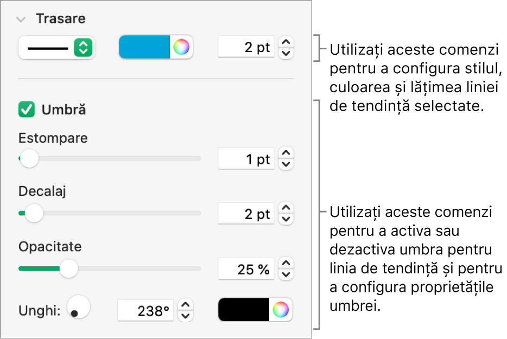Click the black shadow color swatch
The height and width of the screenshot is (339, 507).
pyautogui.click(x=244, y=310)
